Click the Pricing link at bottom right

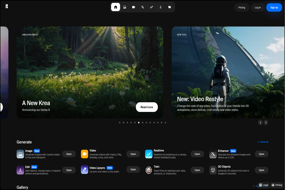coord(277,185)
